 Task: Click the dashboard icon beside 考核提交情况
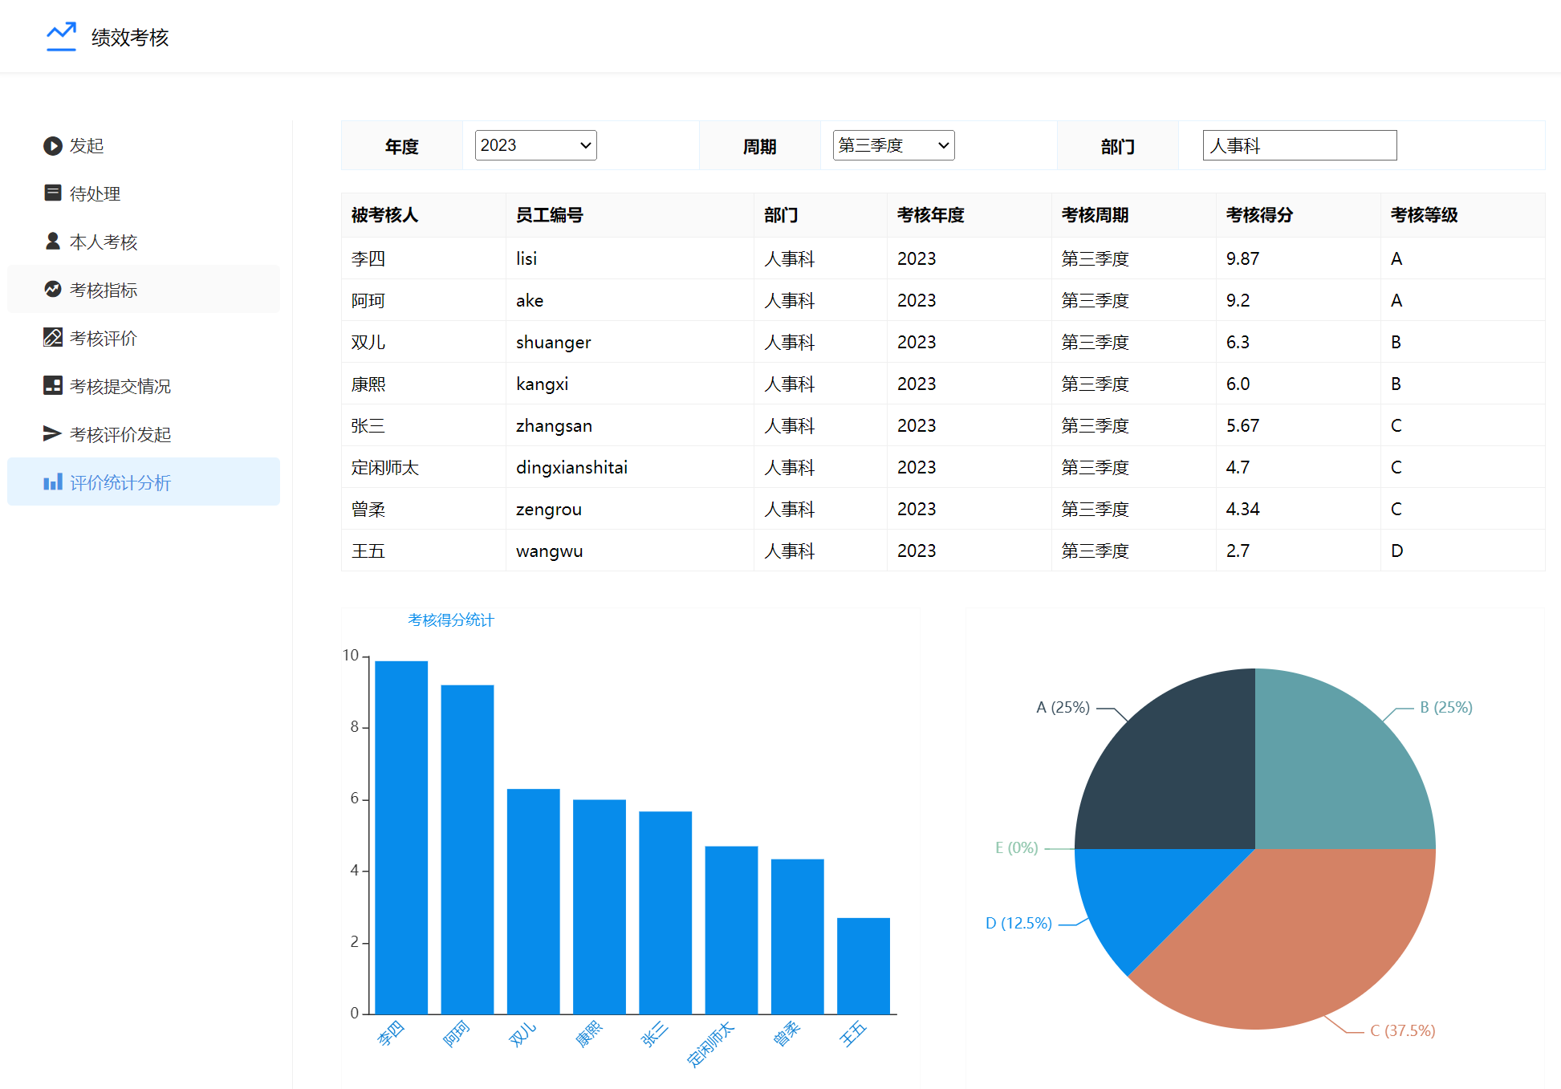pyautogui.click(x=53, y=385)
